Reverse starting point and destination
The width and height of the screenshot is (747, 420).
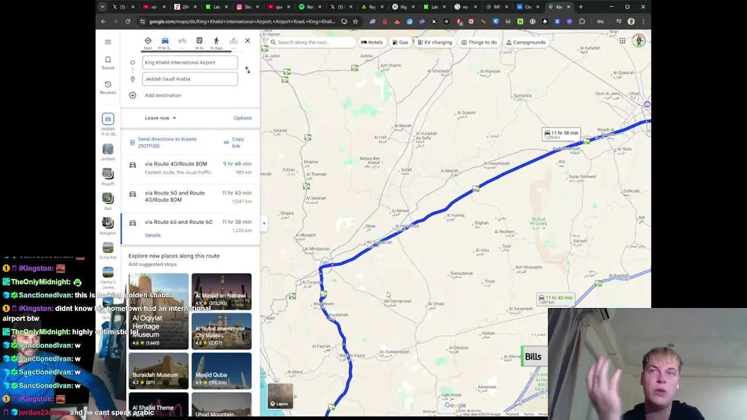pyautogui.click(x=247, y=70)
